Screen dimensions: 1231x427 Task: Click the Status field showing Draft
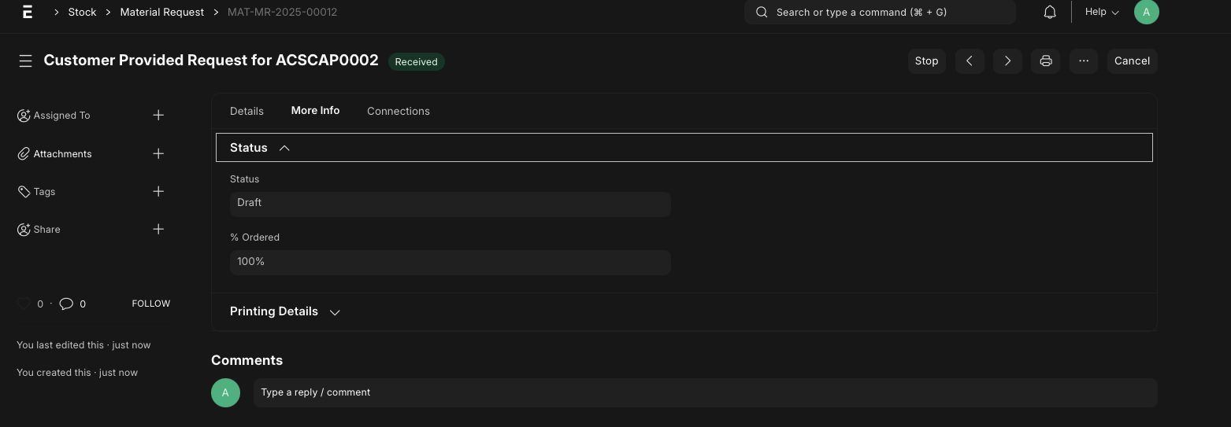pyautogui.click(x=450, y=204)
